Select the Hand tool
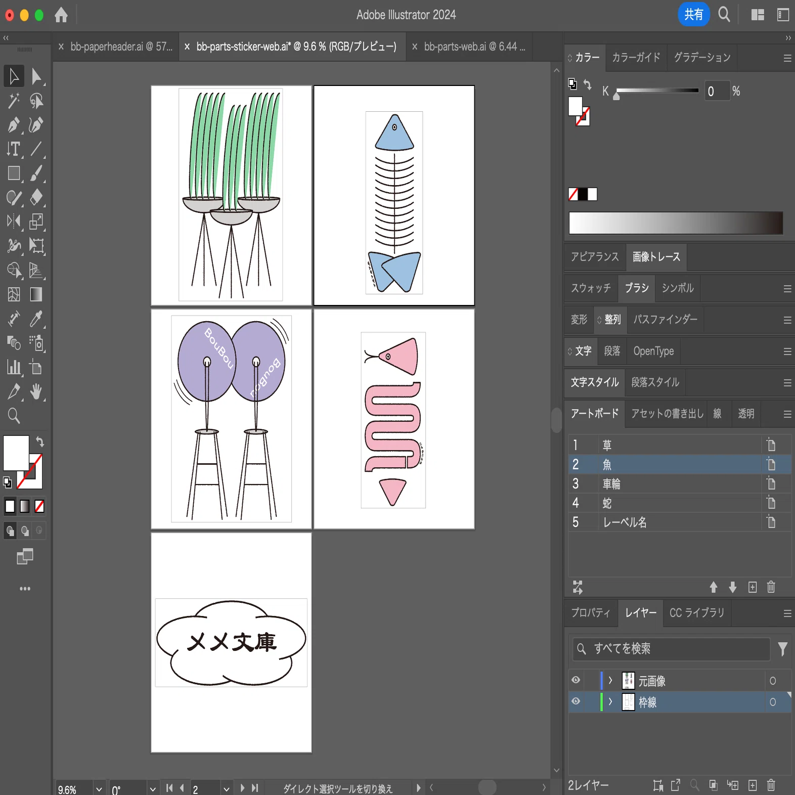Screen dimensions: 795x795 coord(36,391)
